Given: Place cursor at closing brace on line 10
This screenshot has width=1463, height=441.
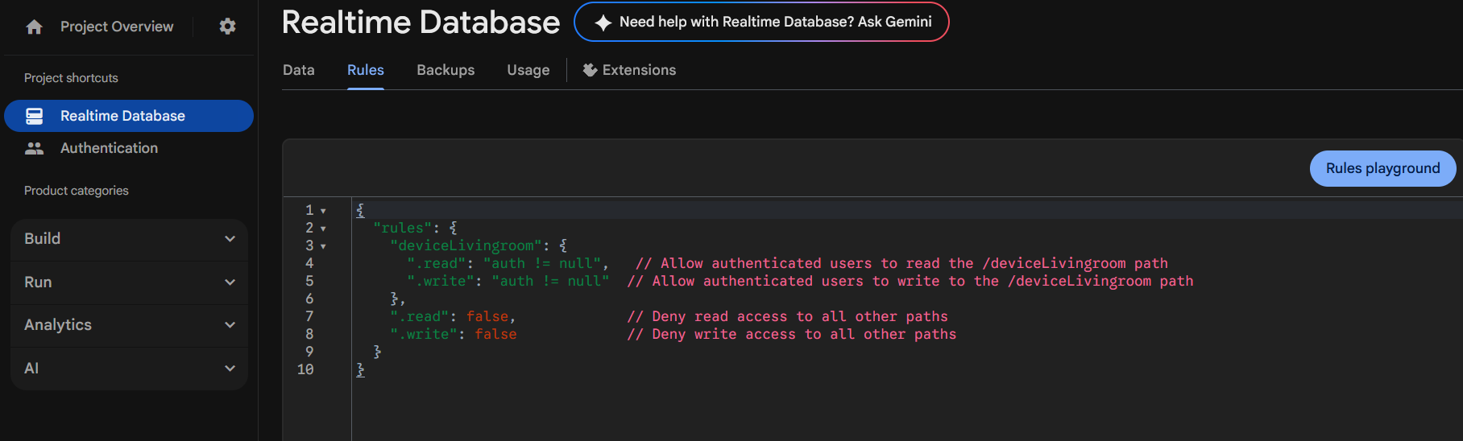Looking at the screenshot, I should (x=360, y=369).
